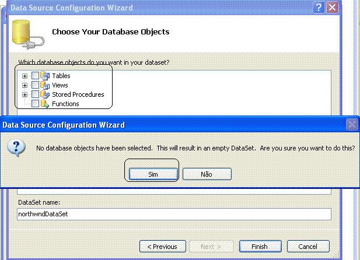
Task: Cancel the wizard
Action: (x=308, y=247)
